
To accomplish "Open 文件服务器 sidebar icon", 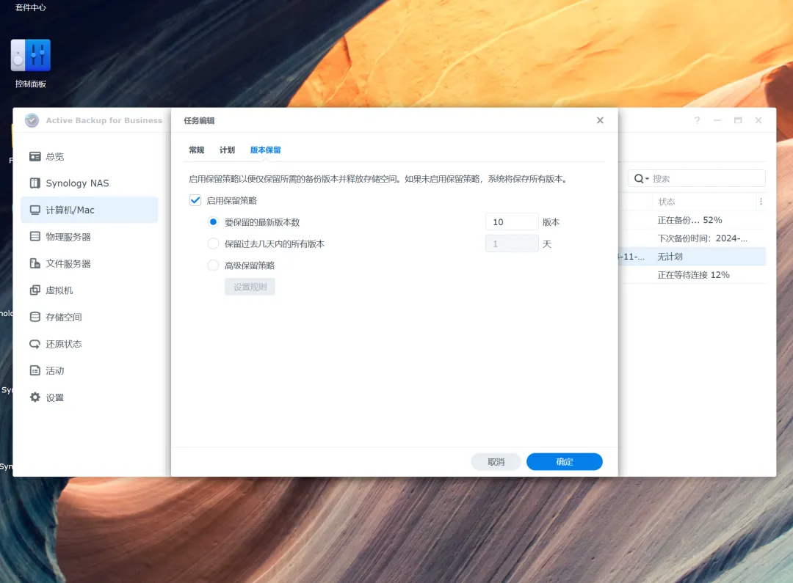I will click(x=35, y=263).
